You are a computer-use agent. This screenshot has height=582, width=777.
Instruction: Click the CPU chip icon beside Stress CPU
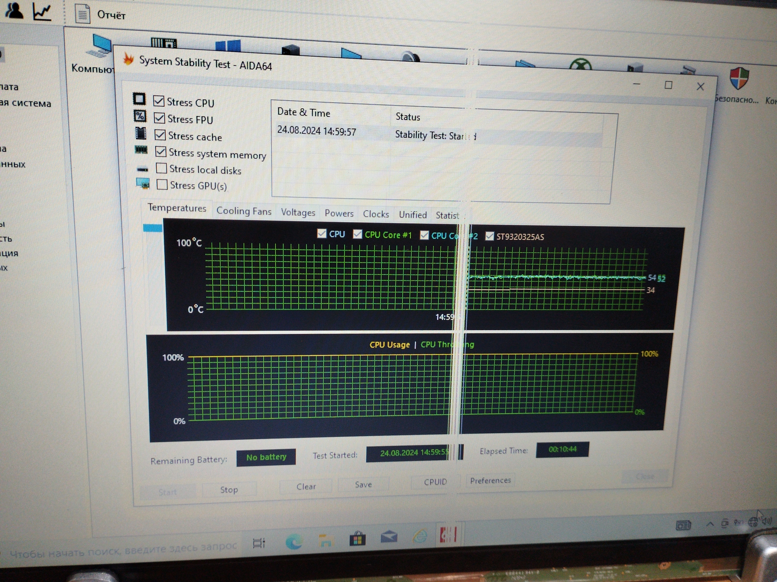(x=139, y=99)
